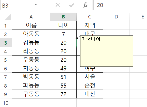Click header cell 나이
Screen dimensions: 147x107
pos(63,25)
